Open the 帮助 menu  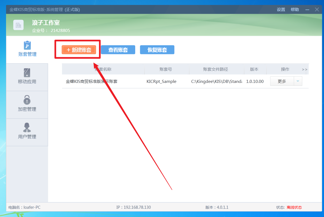295,10
